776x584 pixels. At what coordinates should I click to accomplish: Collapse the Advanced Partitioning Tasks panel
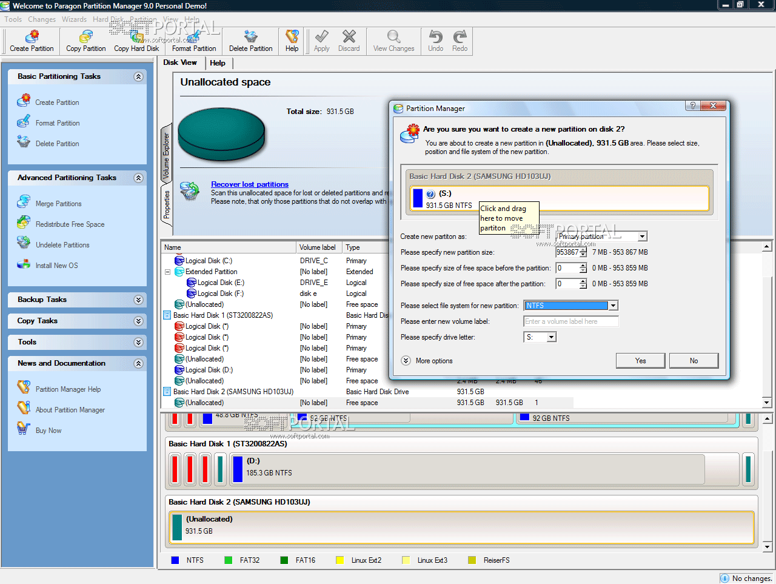(x=138, y=178)
